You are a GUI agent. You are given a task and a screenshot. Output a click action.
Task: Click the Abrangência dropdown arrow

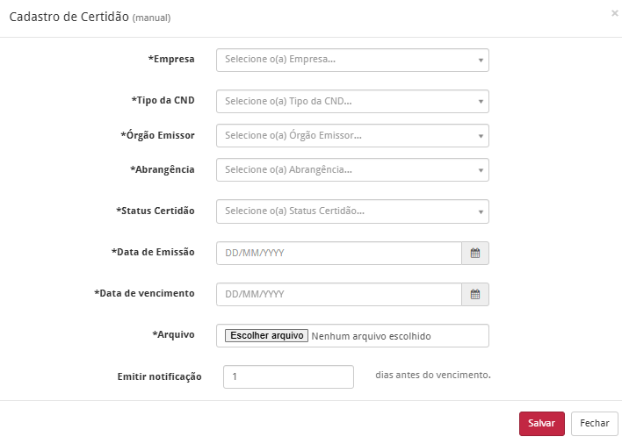coord(481,170)
